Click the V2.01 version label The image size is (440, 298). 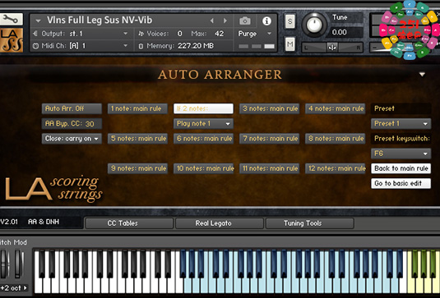[9, 222]
